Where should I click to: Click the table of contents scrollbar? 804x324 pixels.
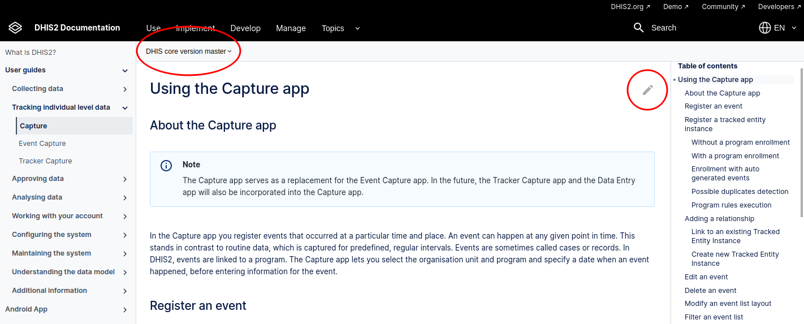(802, 142)
